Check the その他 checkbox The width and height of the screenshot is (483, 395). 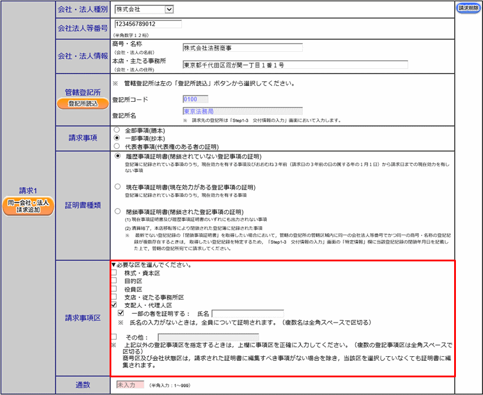tap(114, 337)
